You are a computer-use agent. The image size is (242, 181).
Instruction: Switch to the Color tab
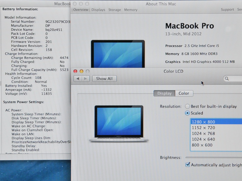point(184,94)
